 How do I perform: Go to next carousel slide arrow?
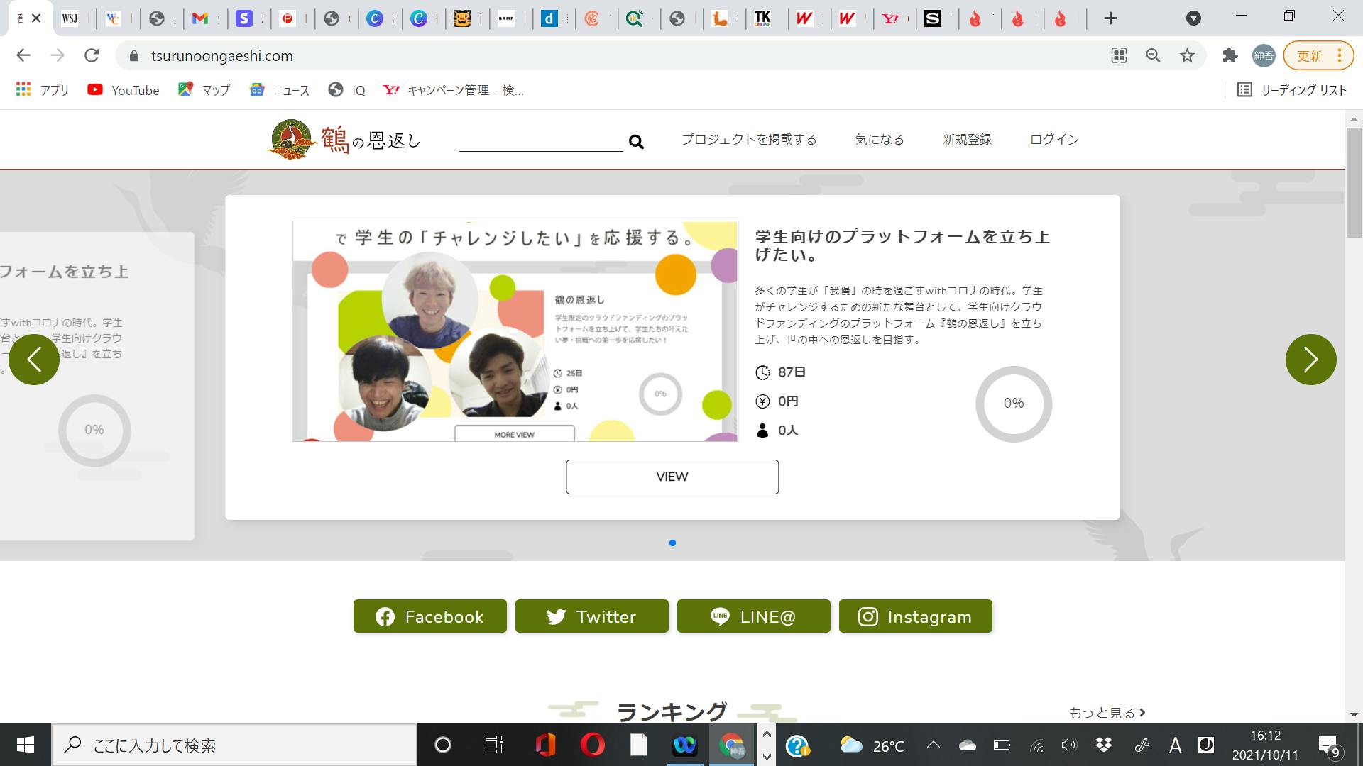pyautogui.click(x=1310, y=360)
